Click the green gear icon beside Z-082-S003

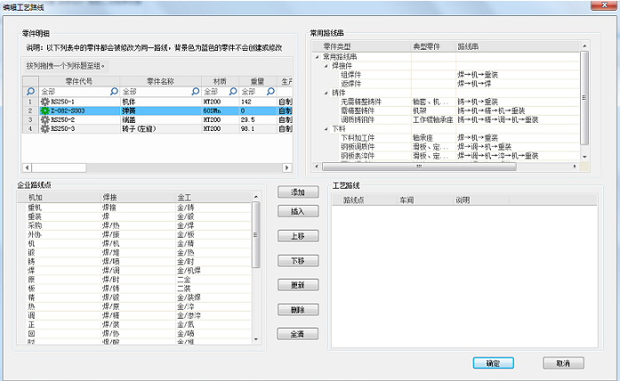[x=45, y=110]
